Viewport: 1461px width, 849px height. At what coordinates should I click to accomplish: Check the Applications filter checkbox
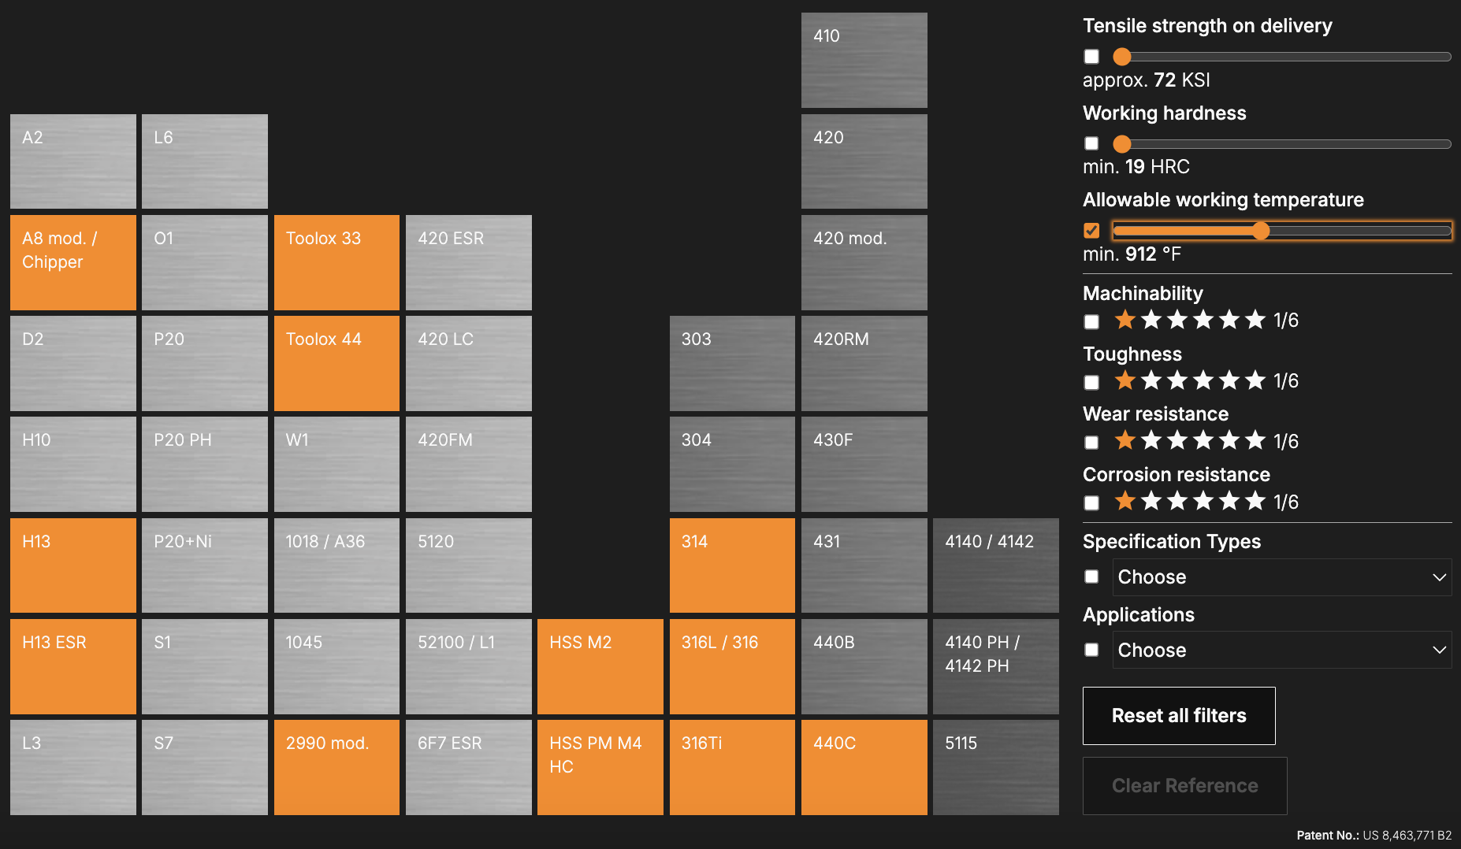1091,650
